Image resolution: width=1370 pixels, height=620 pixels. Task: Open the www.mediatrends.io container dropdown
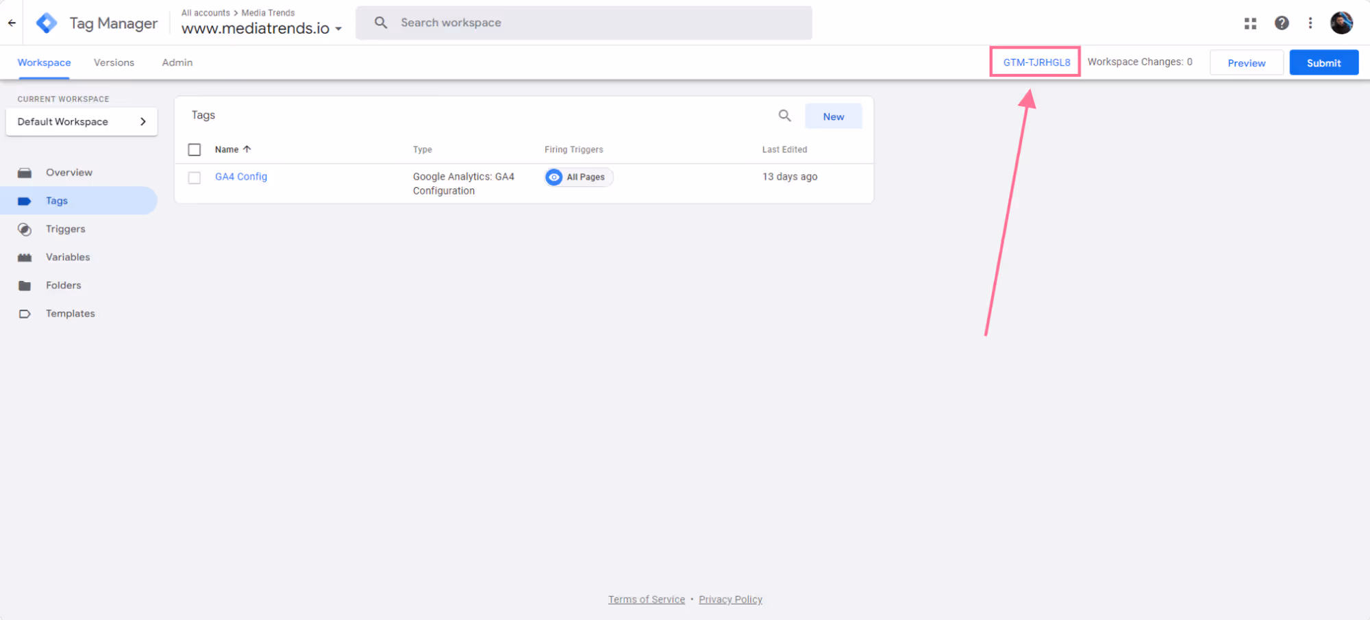pyautogui.click(x=262, y=28)
